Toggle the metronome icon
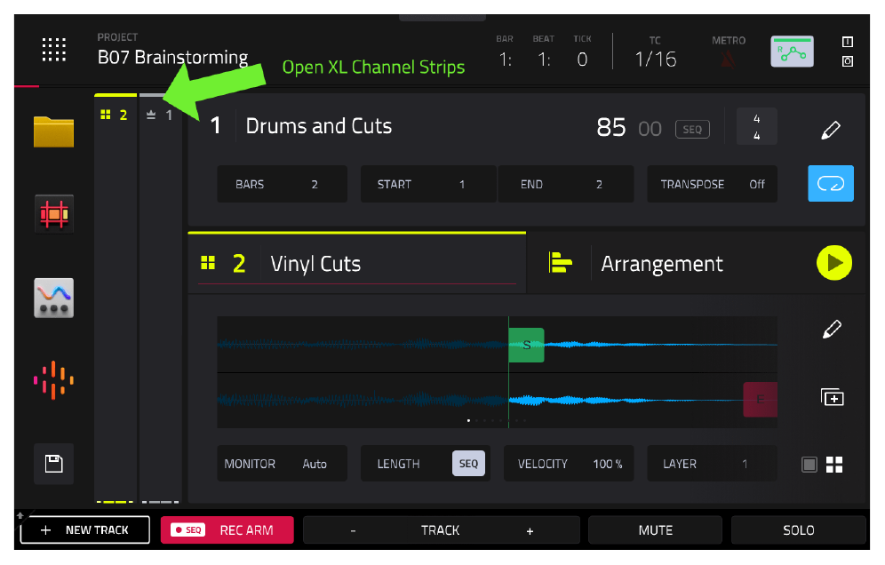Viewport: 885px width, 565px height. (x=728, y=59)
